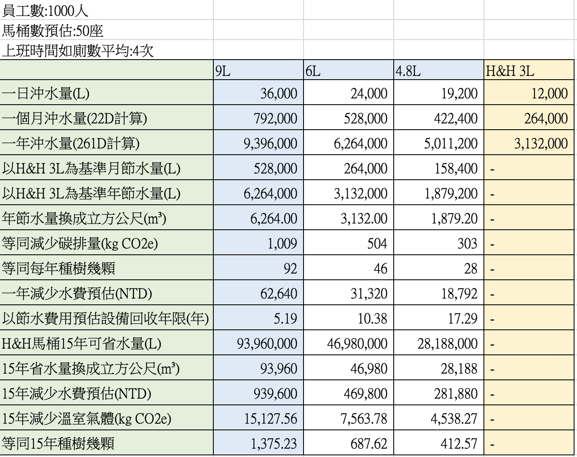The height and width of the screenshot is (457, 577).
Task: Select the cell reading 員工數:1000人
Action: (x=106, y=10)
